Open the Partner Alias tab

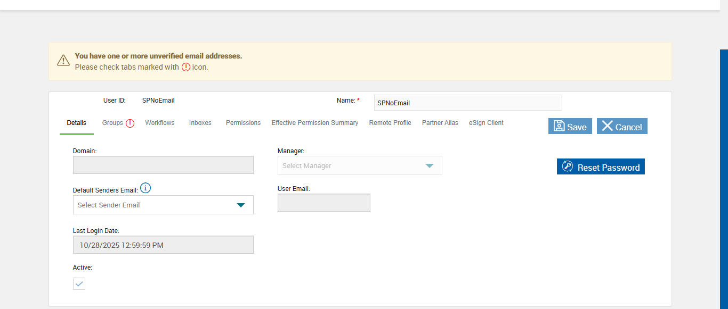[x=440, y=123]
